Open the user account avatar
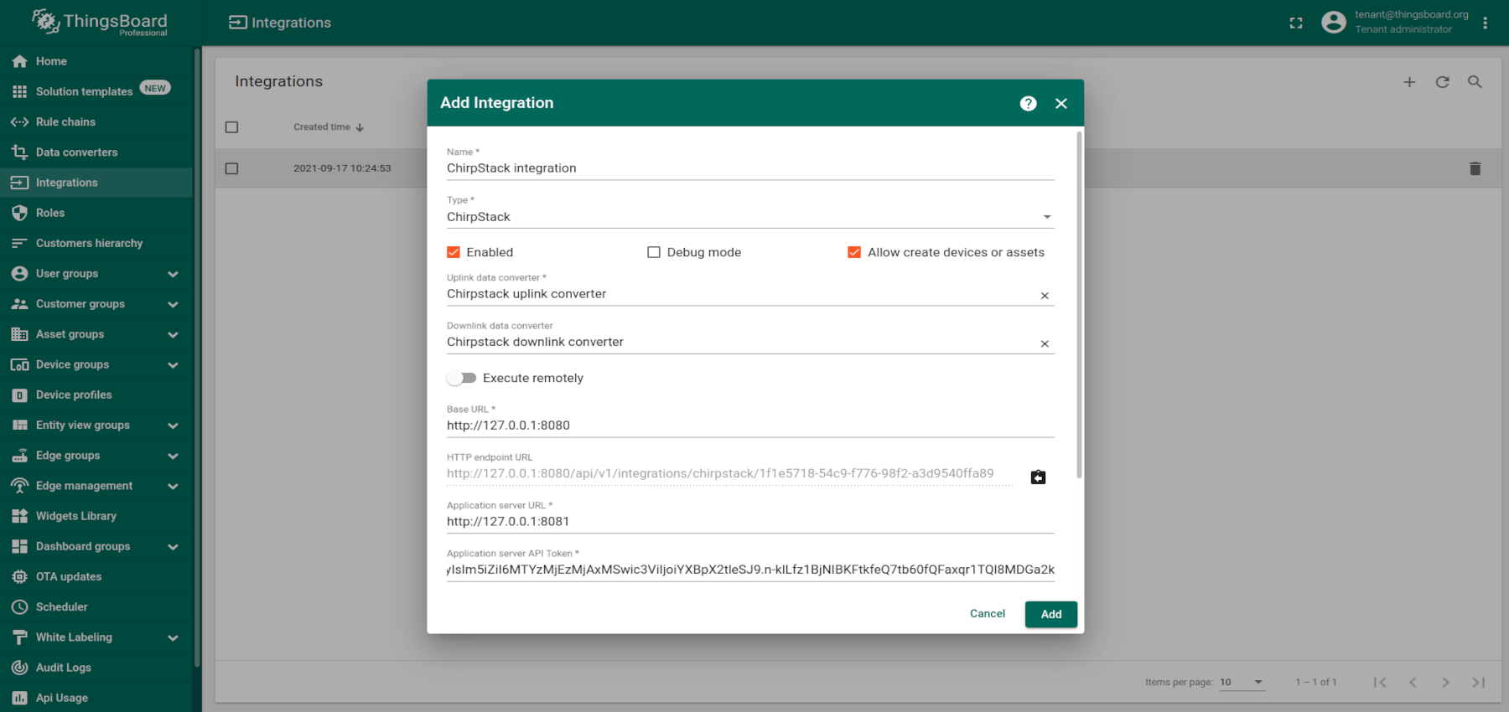Image resolution: width=1509 pixels, height=712 pixels. [x=1333, y=22]
